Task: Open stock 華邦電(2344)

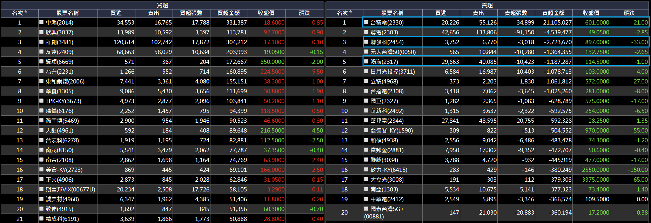Action: point(387,121)
